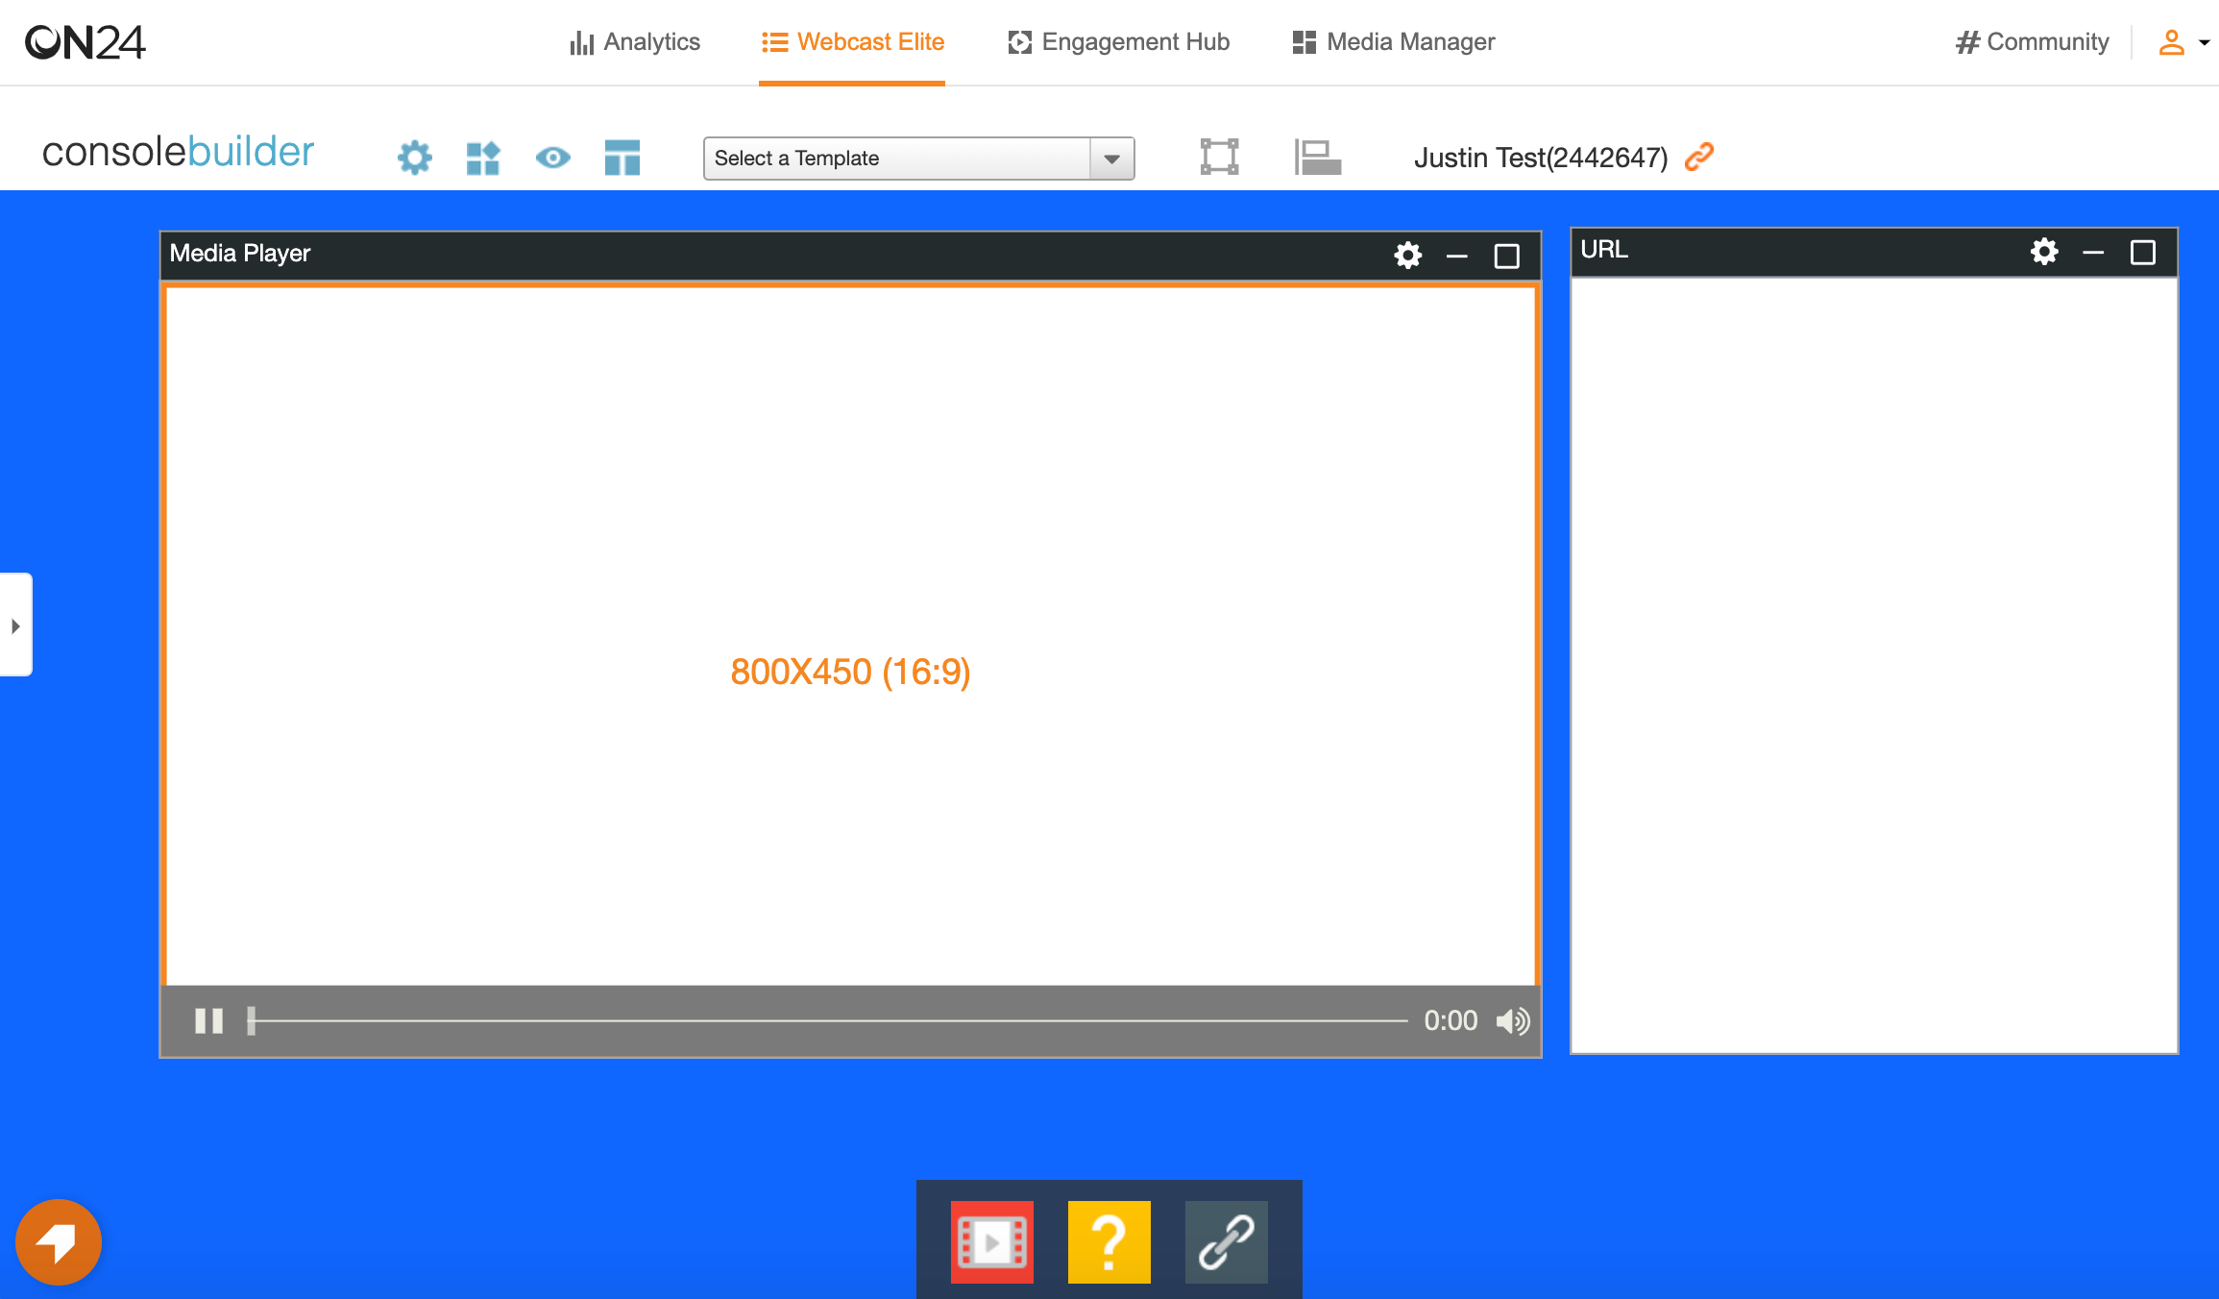
Task: Click the align widgets icon
Action: coord(1317,157)
